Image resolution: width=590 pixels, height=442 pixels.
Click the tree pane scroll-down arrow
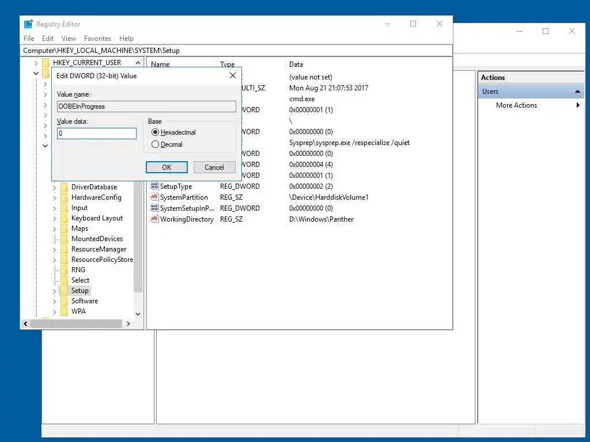138,314
